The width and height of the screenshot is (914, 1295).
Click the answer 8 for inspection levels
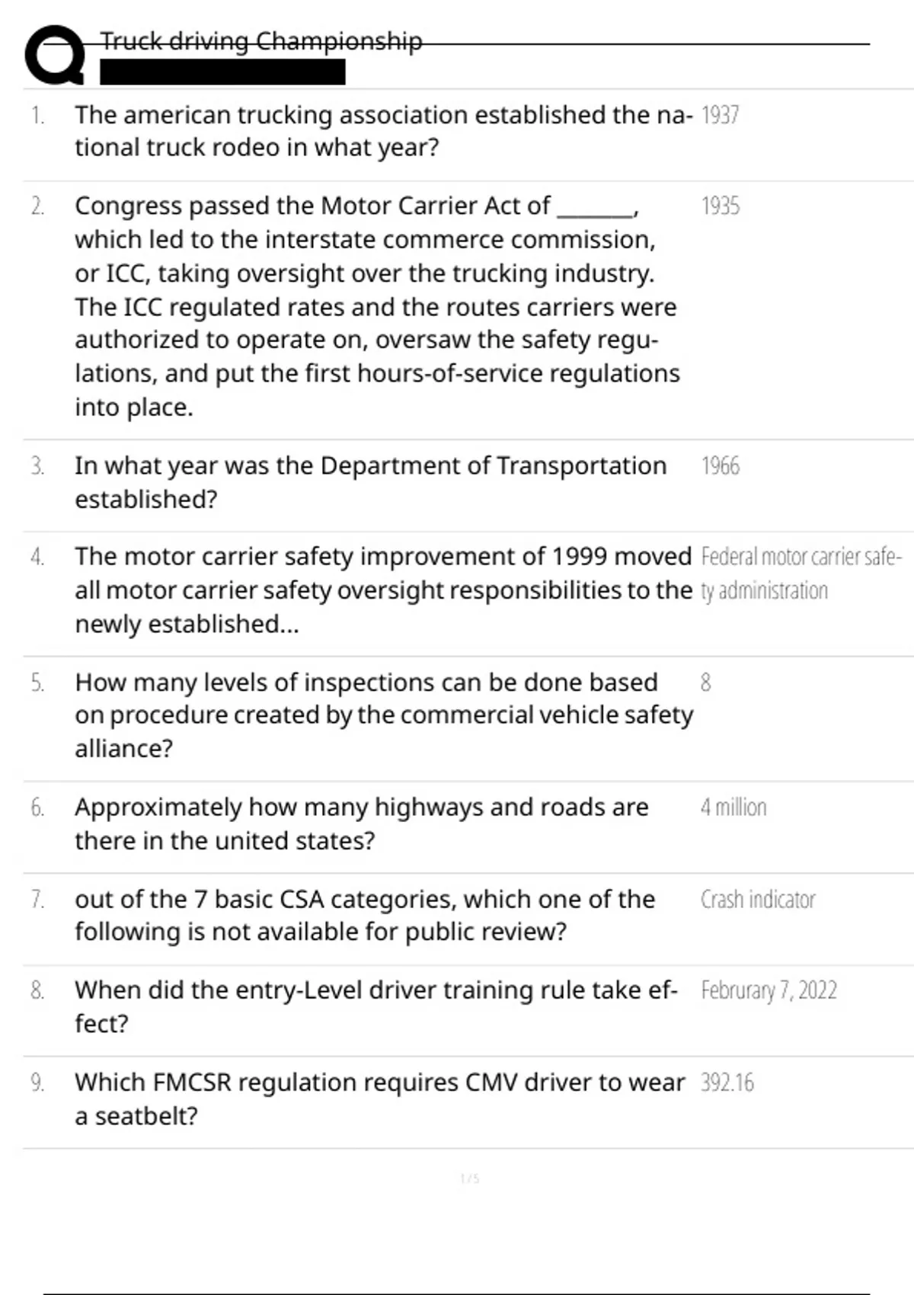706,683
